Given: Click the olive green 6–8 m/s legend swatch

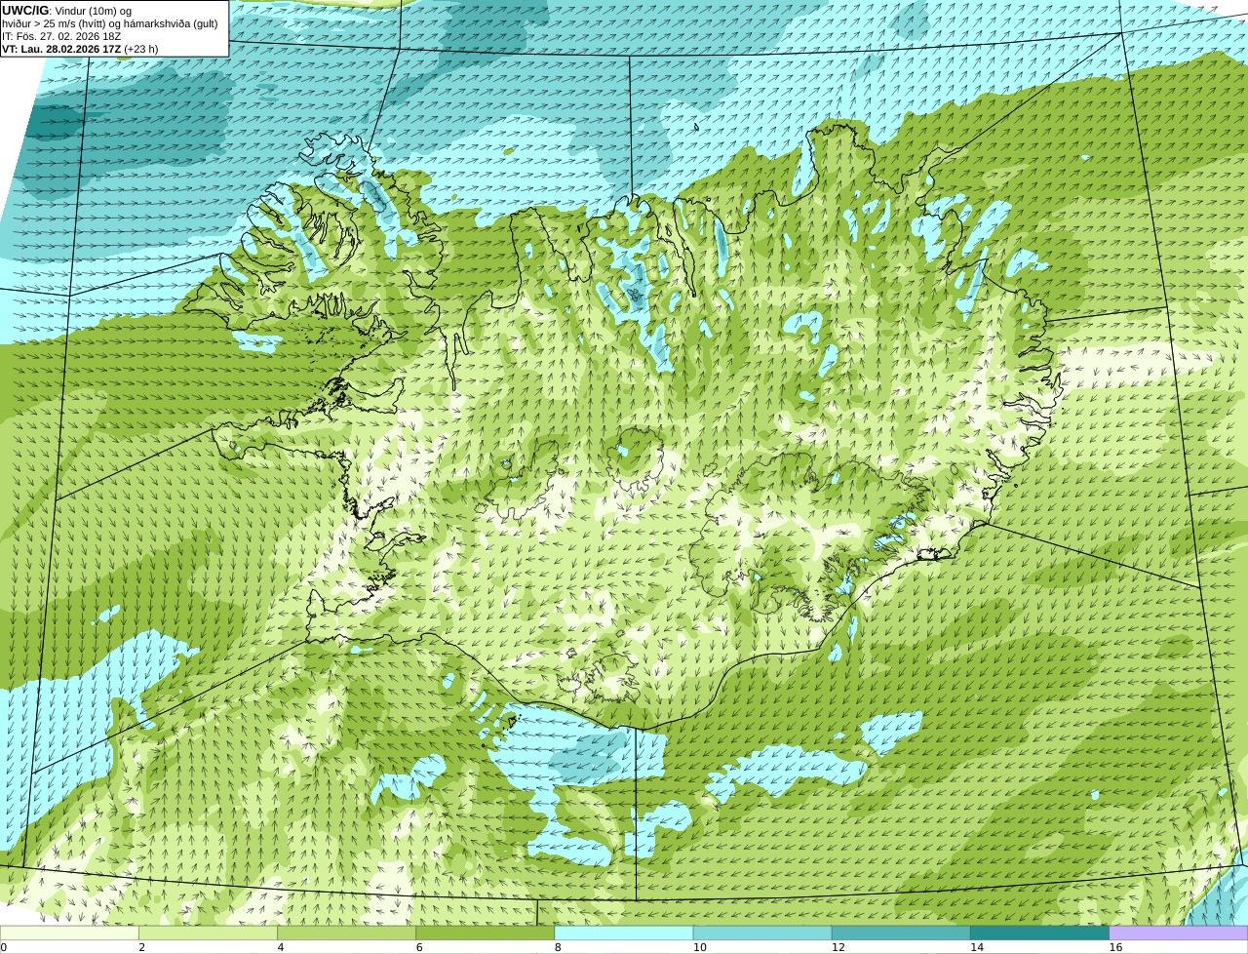Looking at the screenshot, I should click(x=486, y=933).
